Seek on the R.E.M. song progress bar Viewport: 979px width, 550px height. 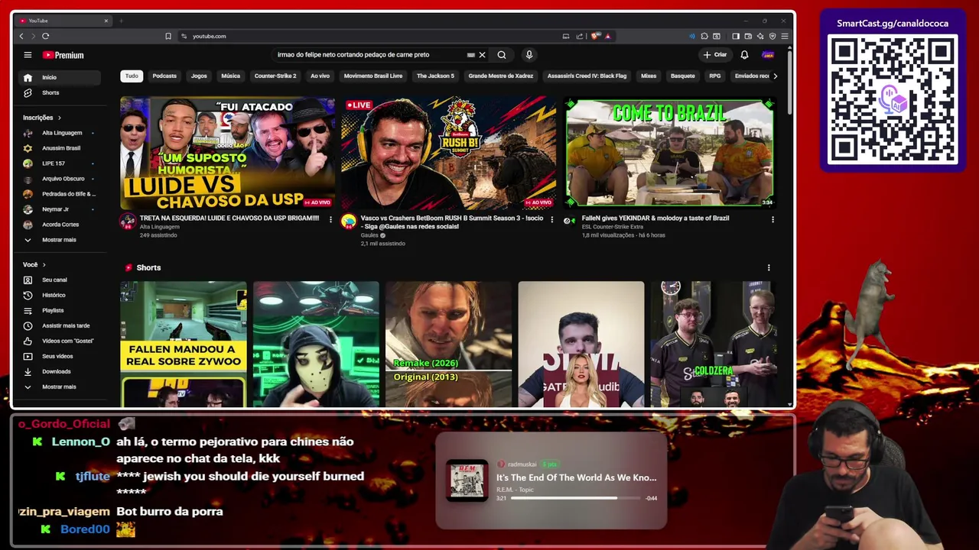576,498
